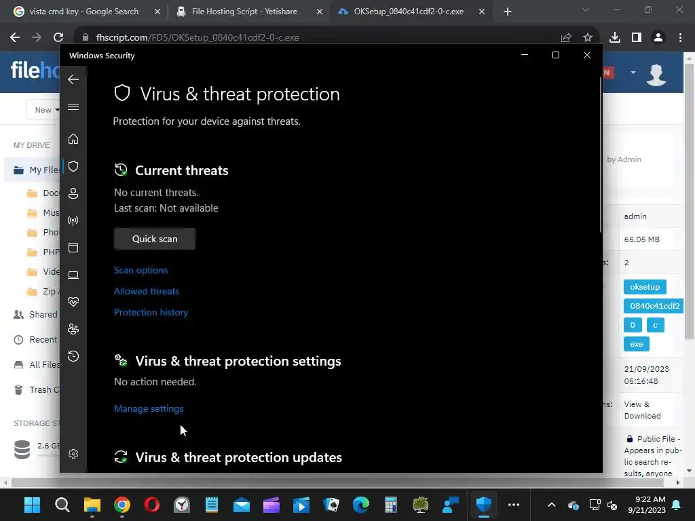
Task: Open Allowed threats link
Action: (147, 291)
